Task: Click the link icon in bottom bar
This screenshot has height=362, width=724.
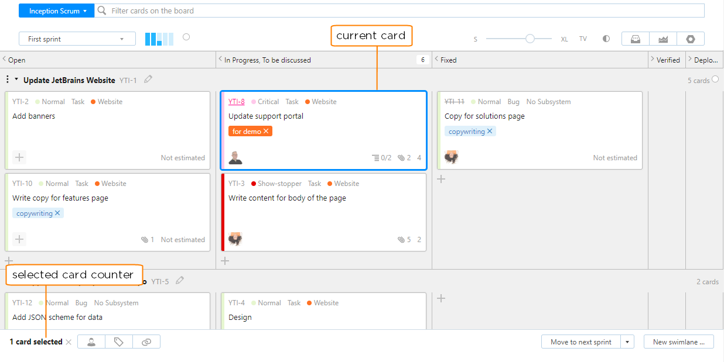Action: click(146, 342)
